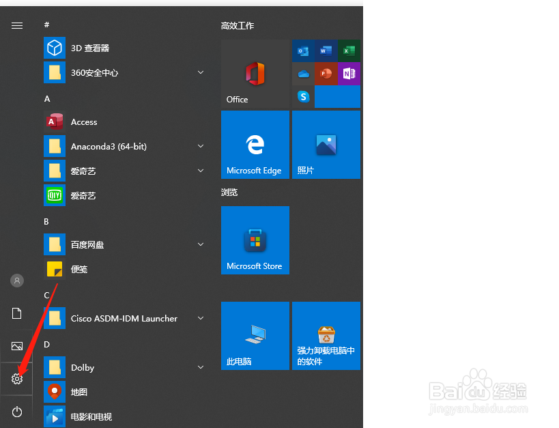Open PowerPoint small tile
559x428 pixels.
click(x=326, y=74)
